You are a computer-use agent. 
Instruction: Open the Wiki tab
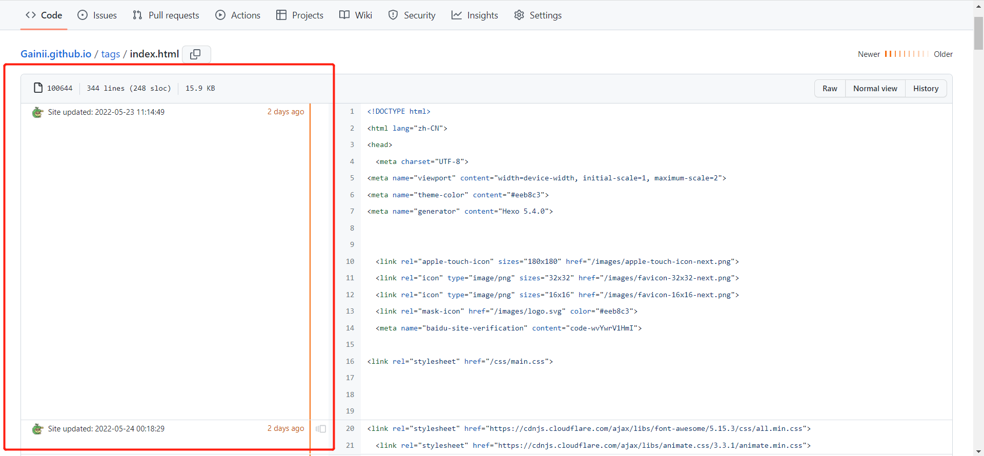[x=356, y=15]
